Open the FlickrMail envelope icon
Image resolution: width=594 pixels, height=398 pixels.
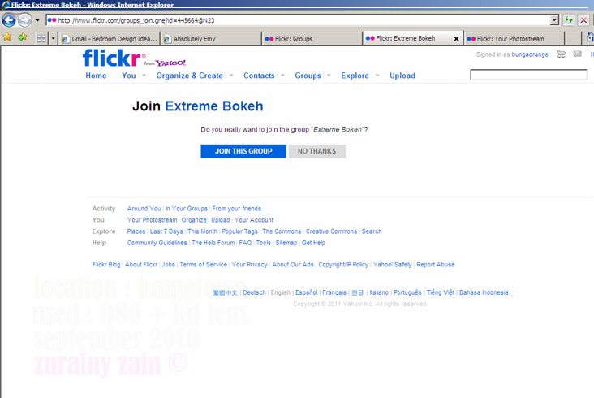(x=577, y=54)
